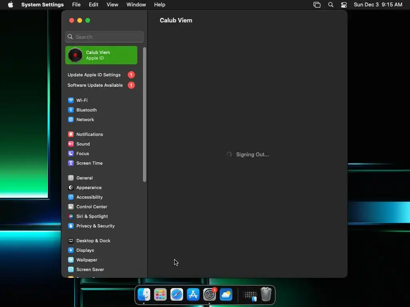Click the Appearance label

tap(89, 187)
